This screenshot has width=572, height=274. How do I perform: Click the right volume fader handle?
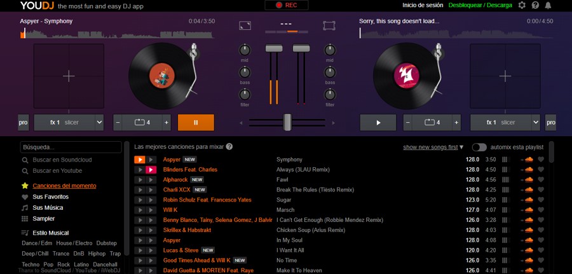pos(301,48)
